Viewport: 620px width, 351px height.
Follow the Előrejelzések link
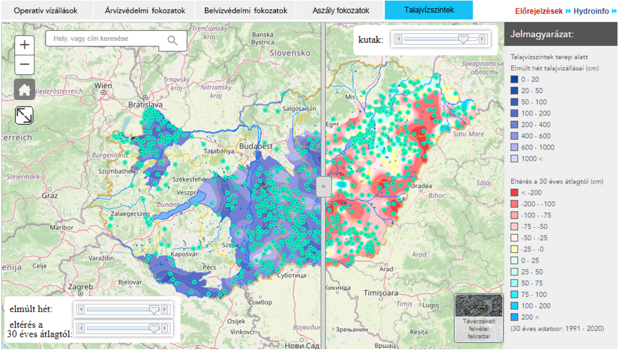pyautogui.click(x=539, y=11)
